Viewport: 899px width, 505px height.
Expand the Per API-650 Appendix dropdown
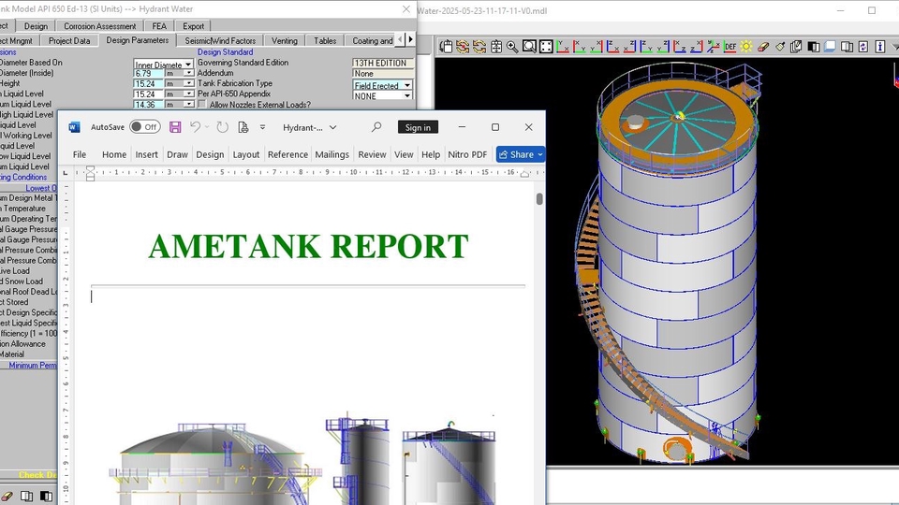pos(406,95)
